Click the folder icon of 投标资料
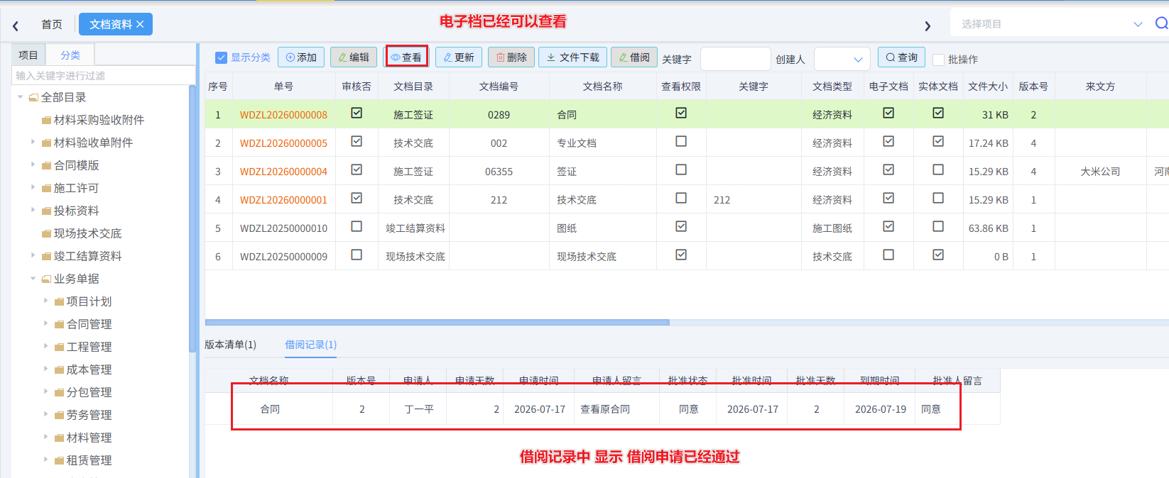 pos(46,211)
